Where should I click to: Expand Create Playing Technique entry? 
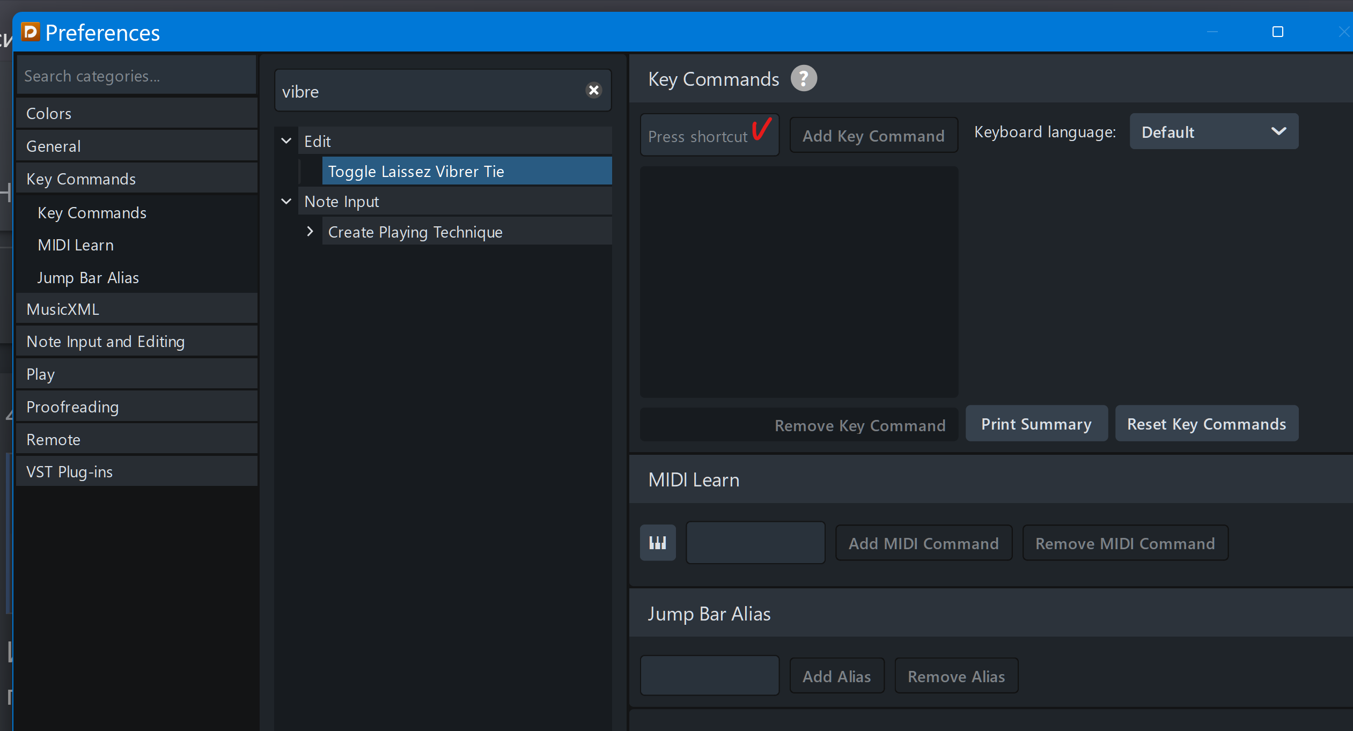(x=310, y=232)
